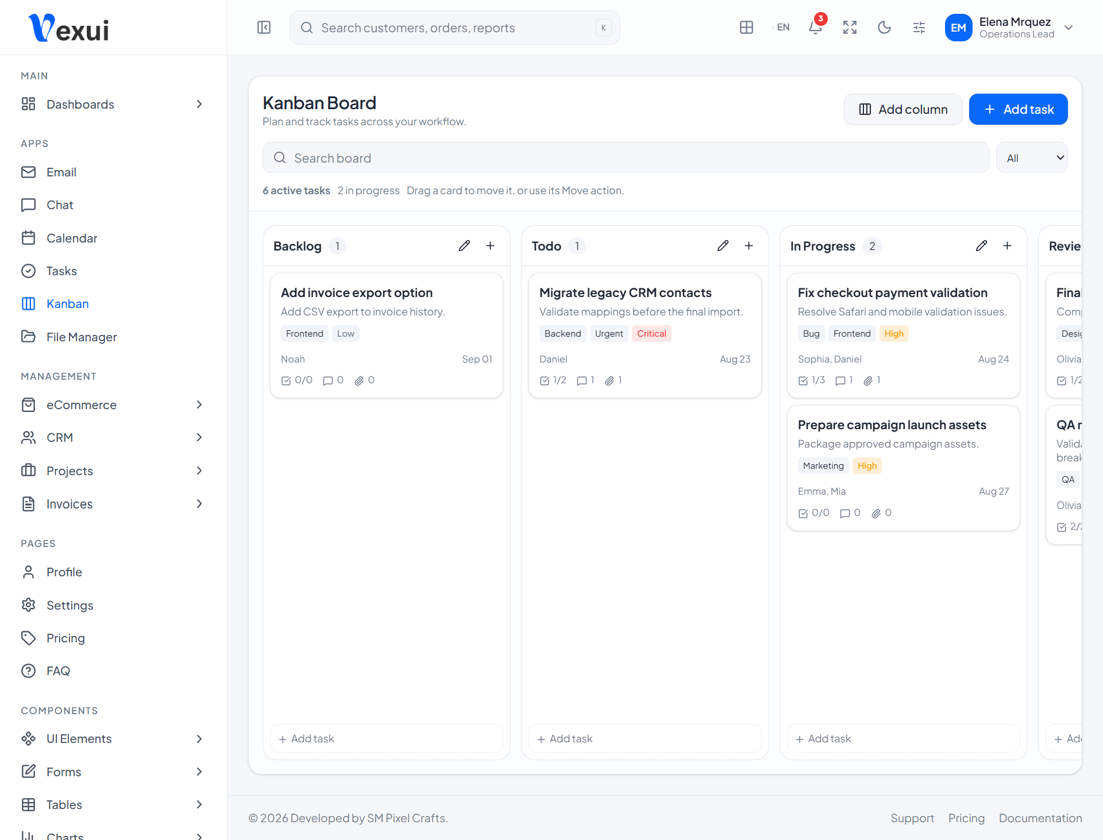The height and width of the screenshot is (840, 1103).
Task: Open the Support footer link
Action: (912, 818)
